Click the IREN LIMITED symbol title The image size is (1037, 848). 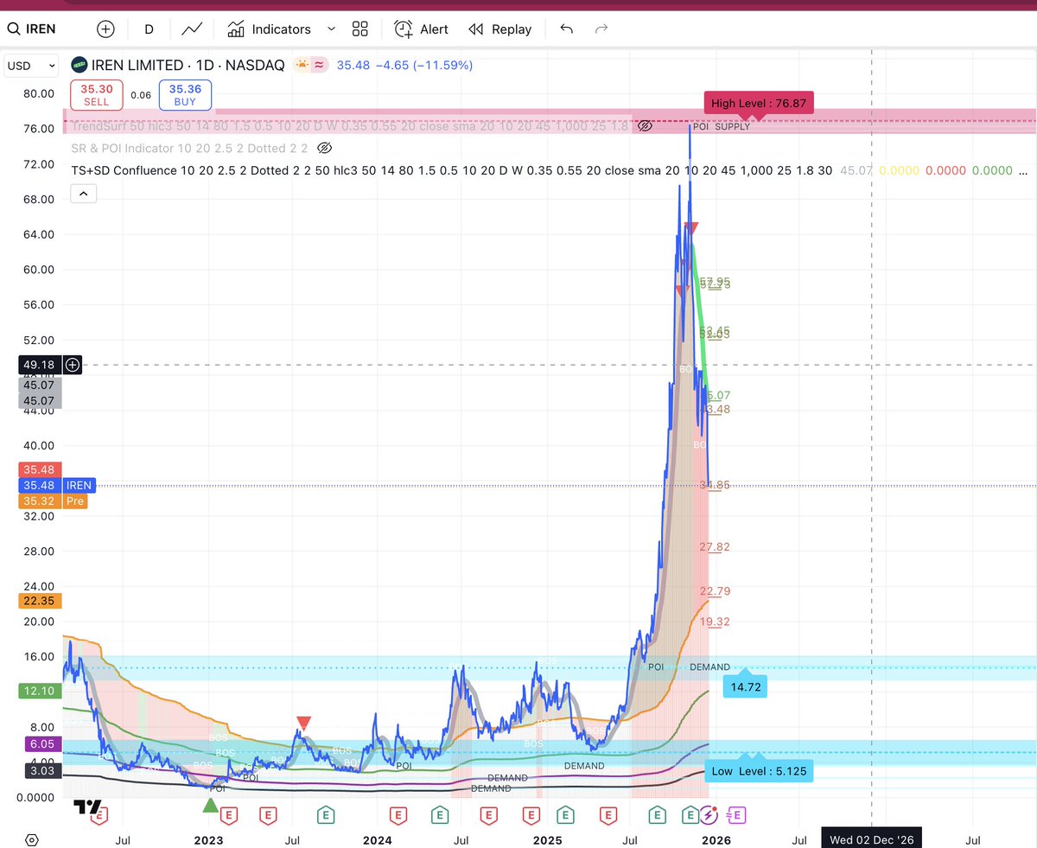click(188, 65)
